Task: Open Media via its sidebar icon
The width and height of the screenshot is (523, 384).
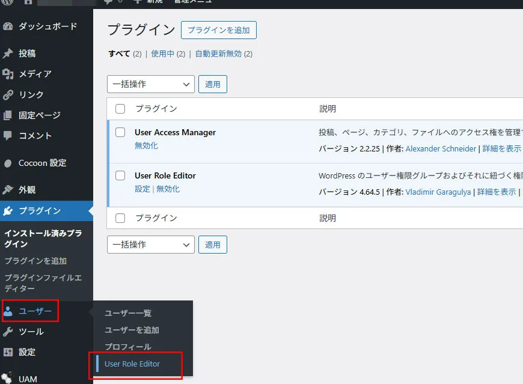Action: pos(8,74)
